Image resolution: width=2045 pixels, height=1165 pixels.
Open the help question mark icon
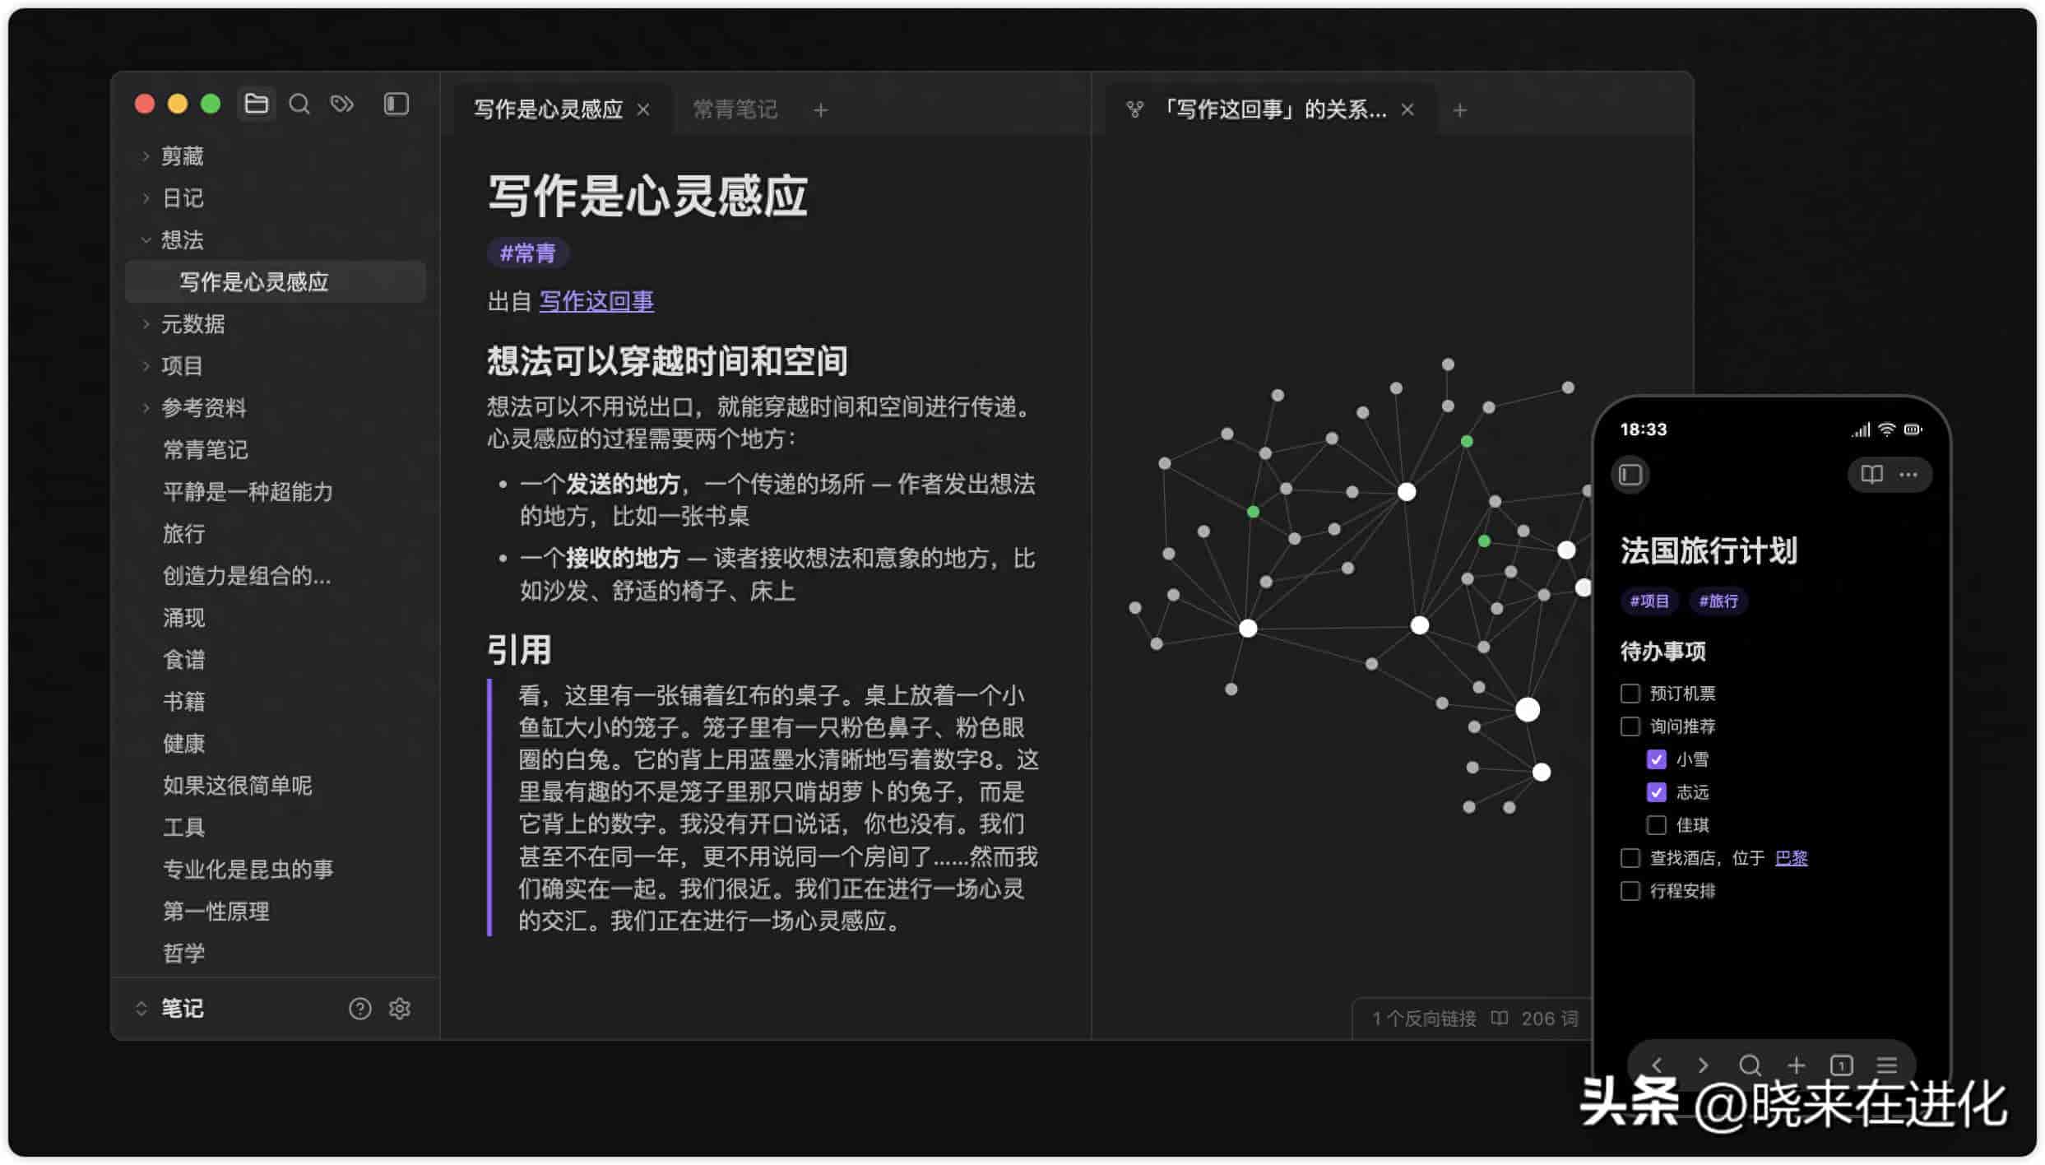[359, 1009]
